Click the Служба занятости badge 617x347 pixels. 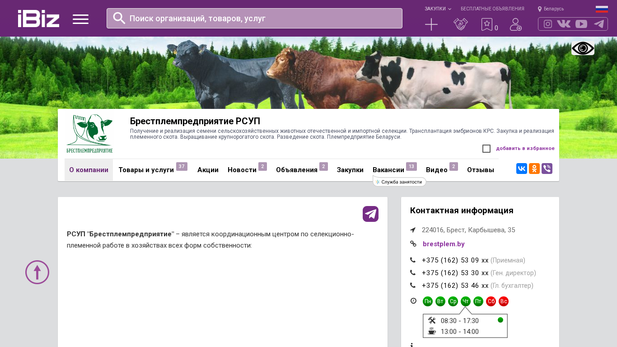click(x=400, y=182)
